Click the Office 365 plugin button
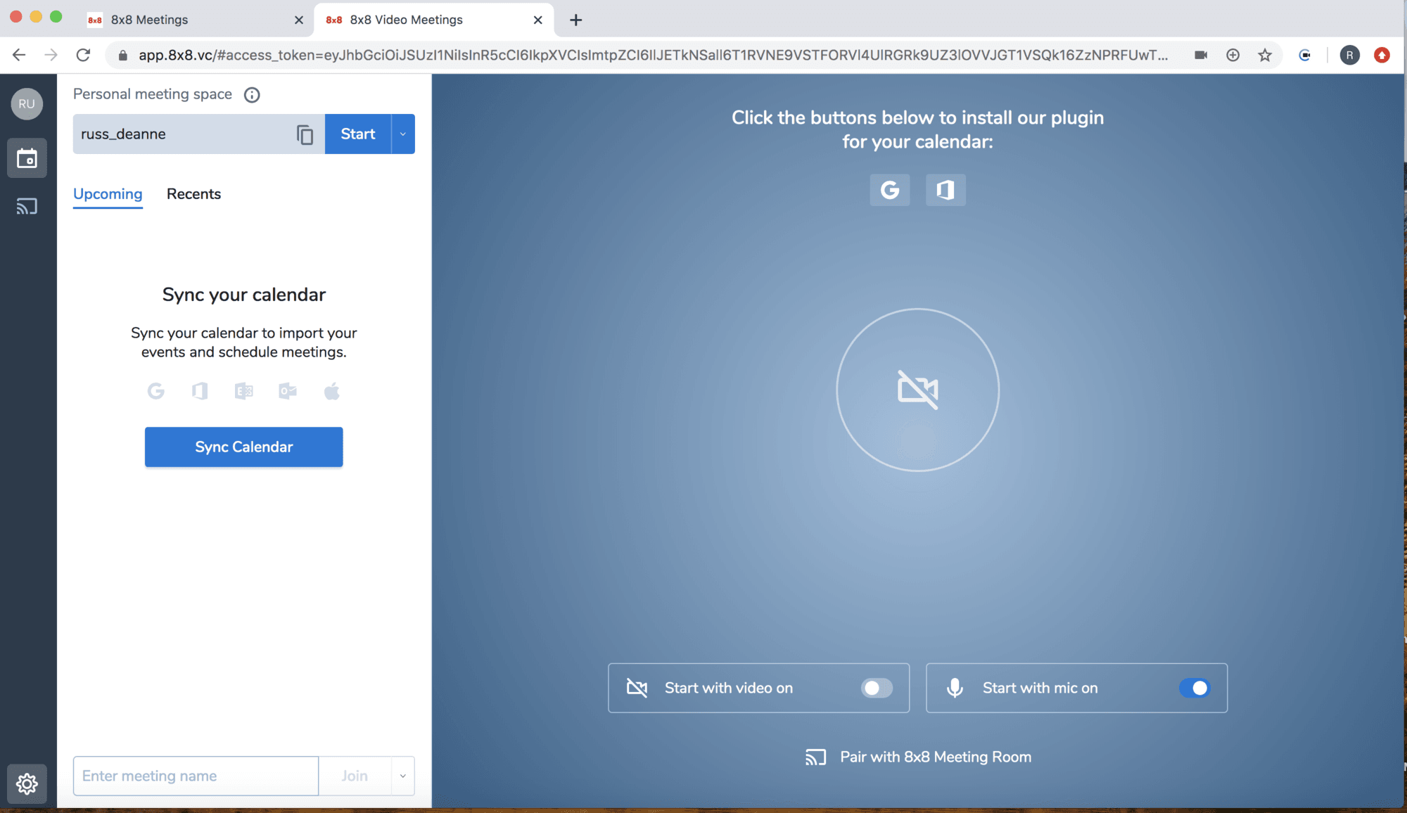 tap(945, 190)
